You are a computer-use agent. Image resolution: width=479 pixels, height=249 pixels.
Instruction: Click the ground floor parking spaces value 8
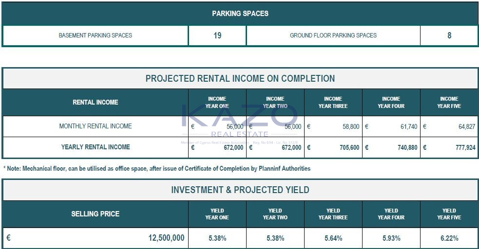[449, 36]
